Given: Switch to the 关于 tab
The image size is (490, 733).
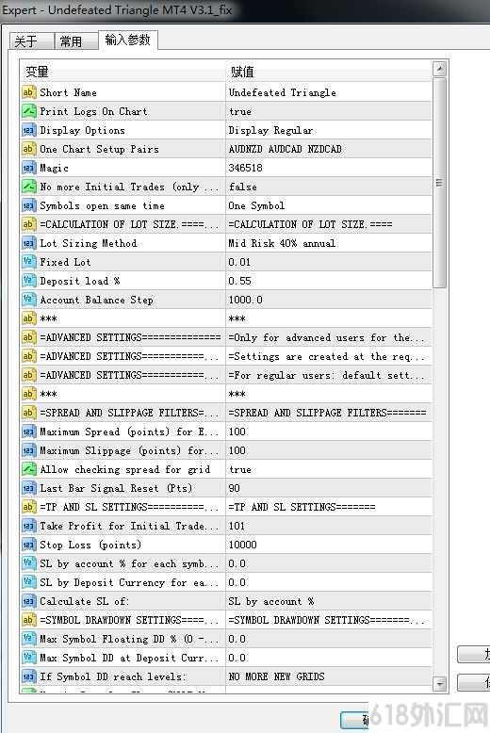Looking at the screenshot, I should [31, 41].
